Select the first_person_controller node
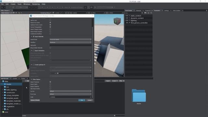Image resolution: width=208 pixels, height=117 pixels. 139,23
